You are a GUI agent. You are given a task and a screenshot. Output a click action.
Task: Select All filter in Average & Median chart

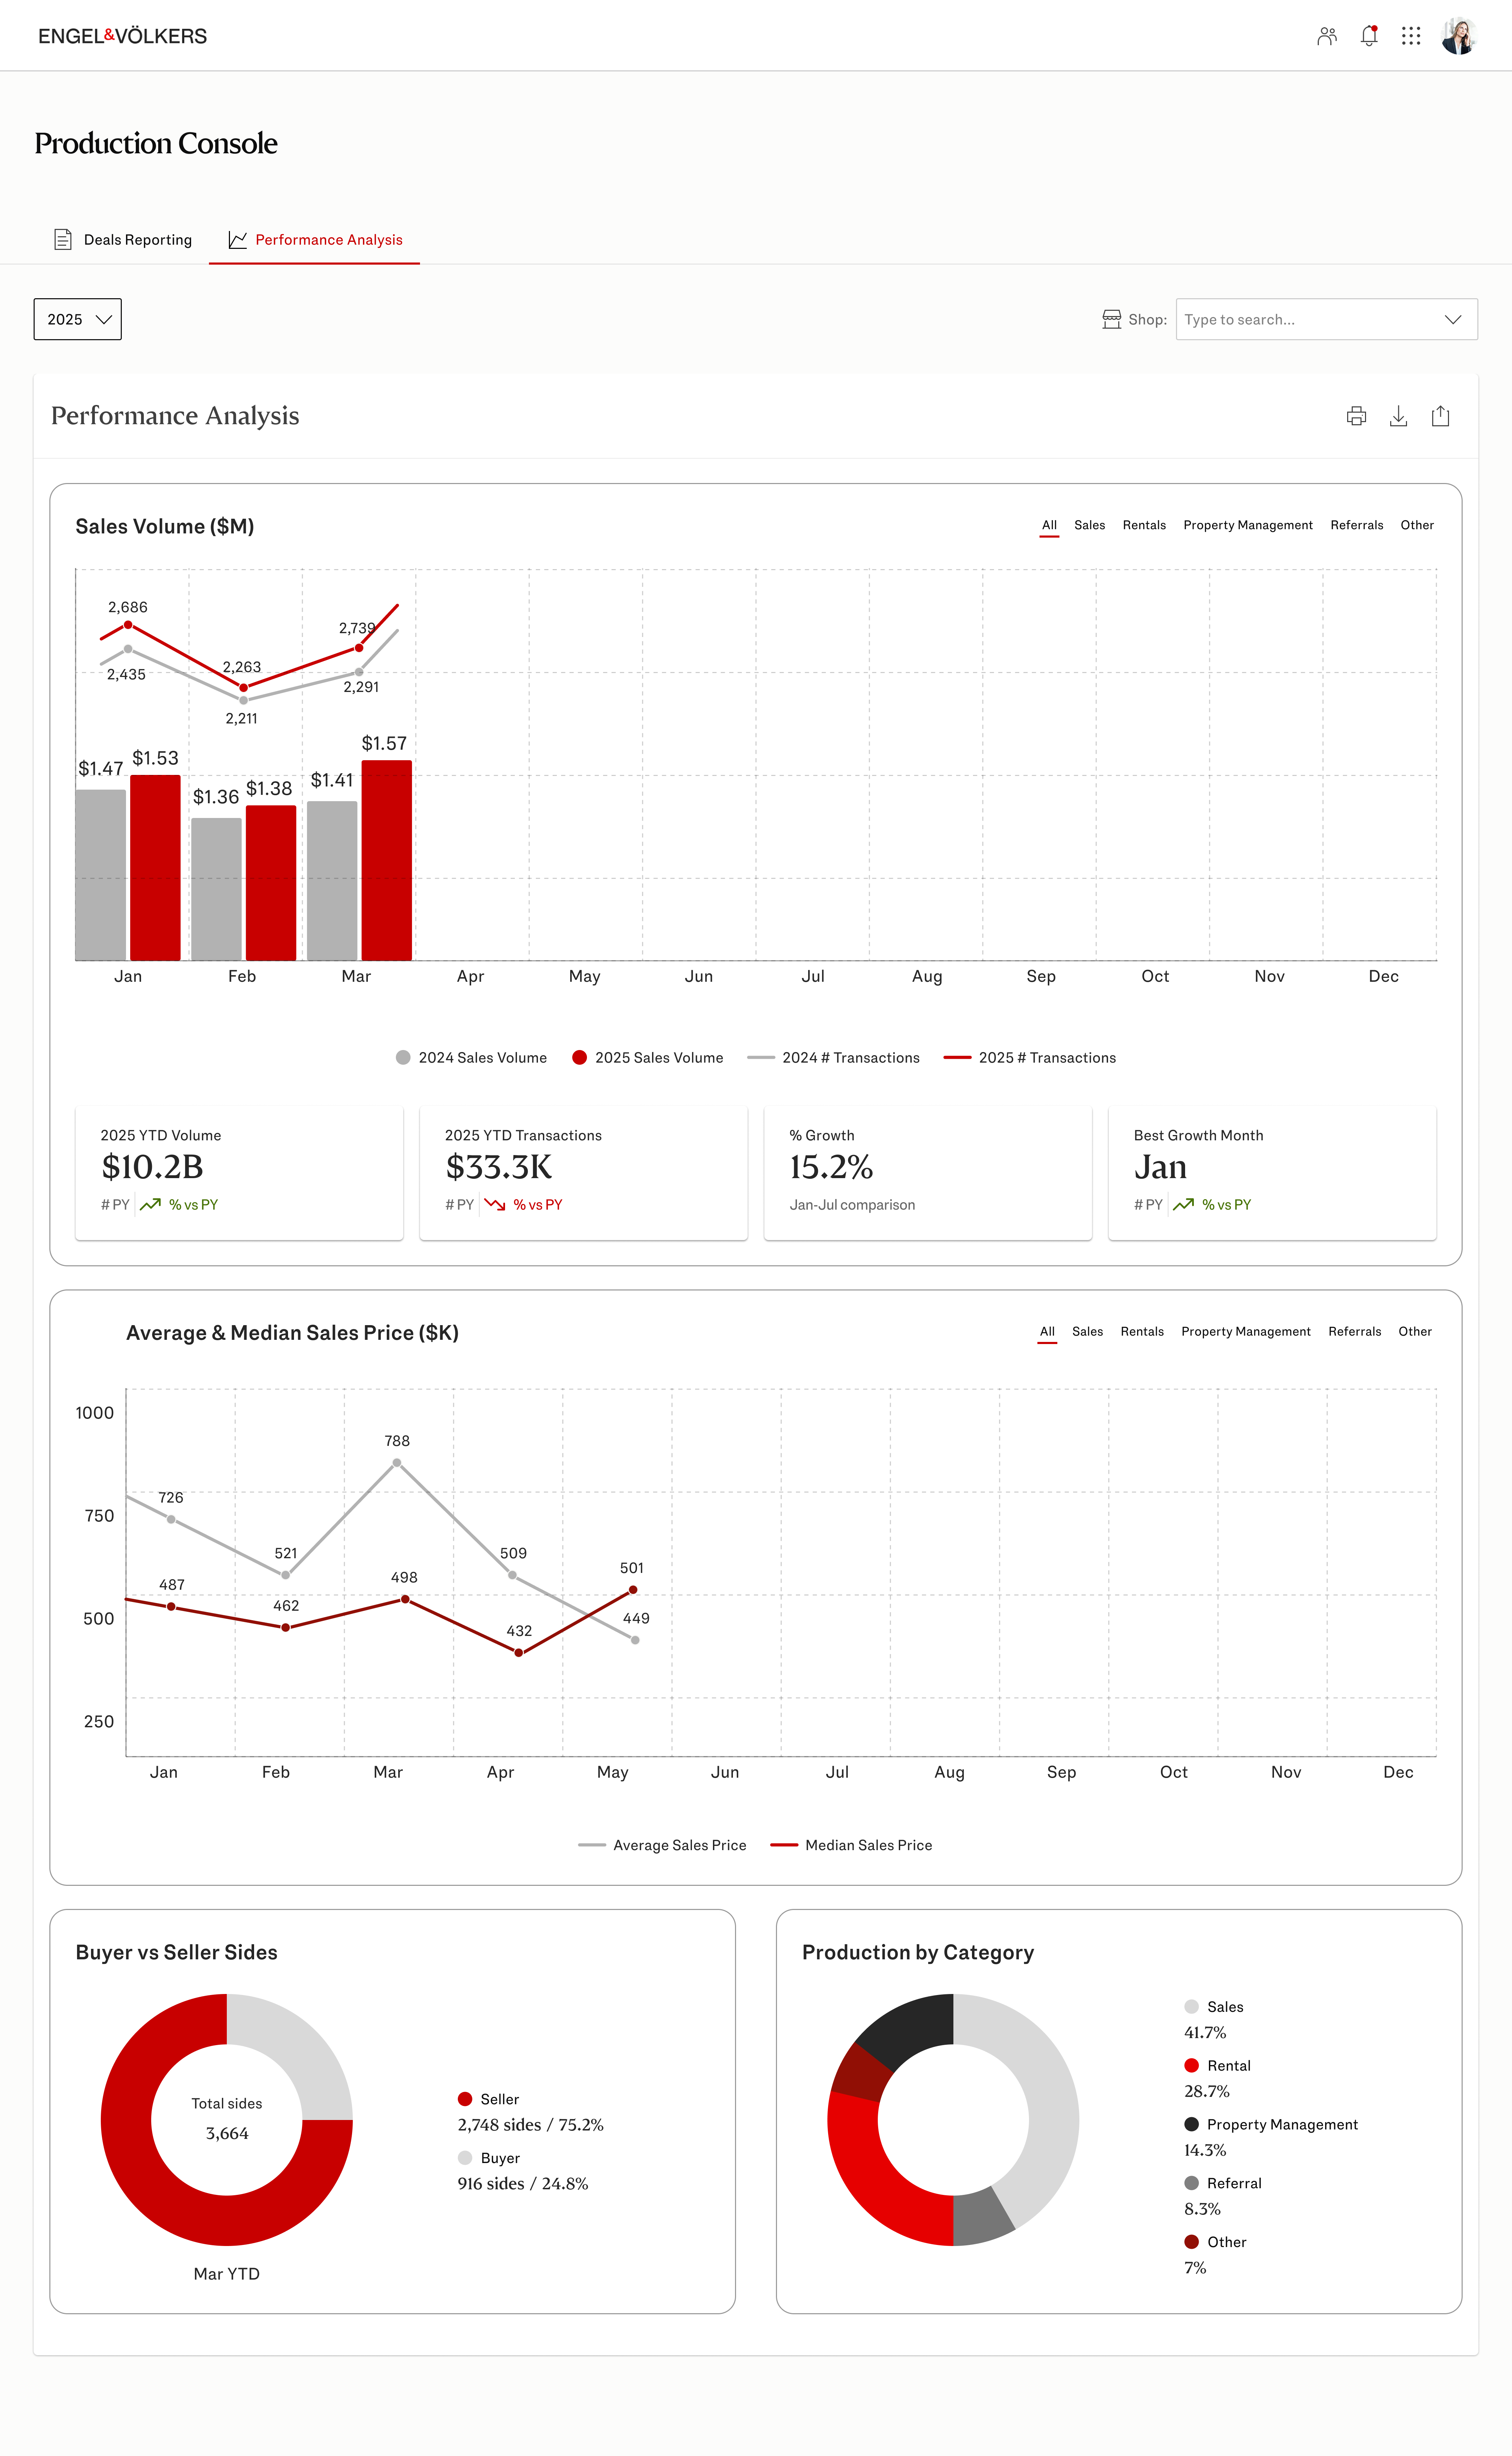coord(1047,1332)
